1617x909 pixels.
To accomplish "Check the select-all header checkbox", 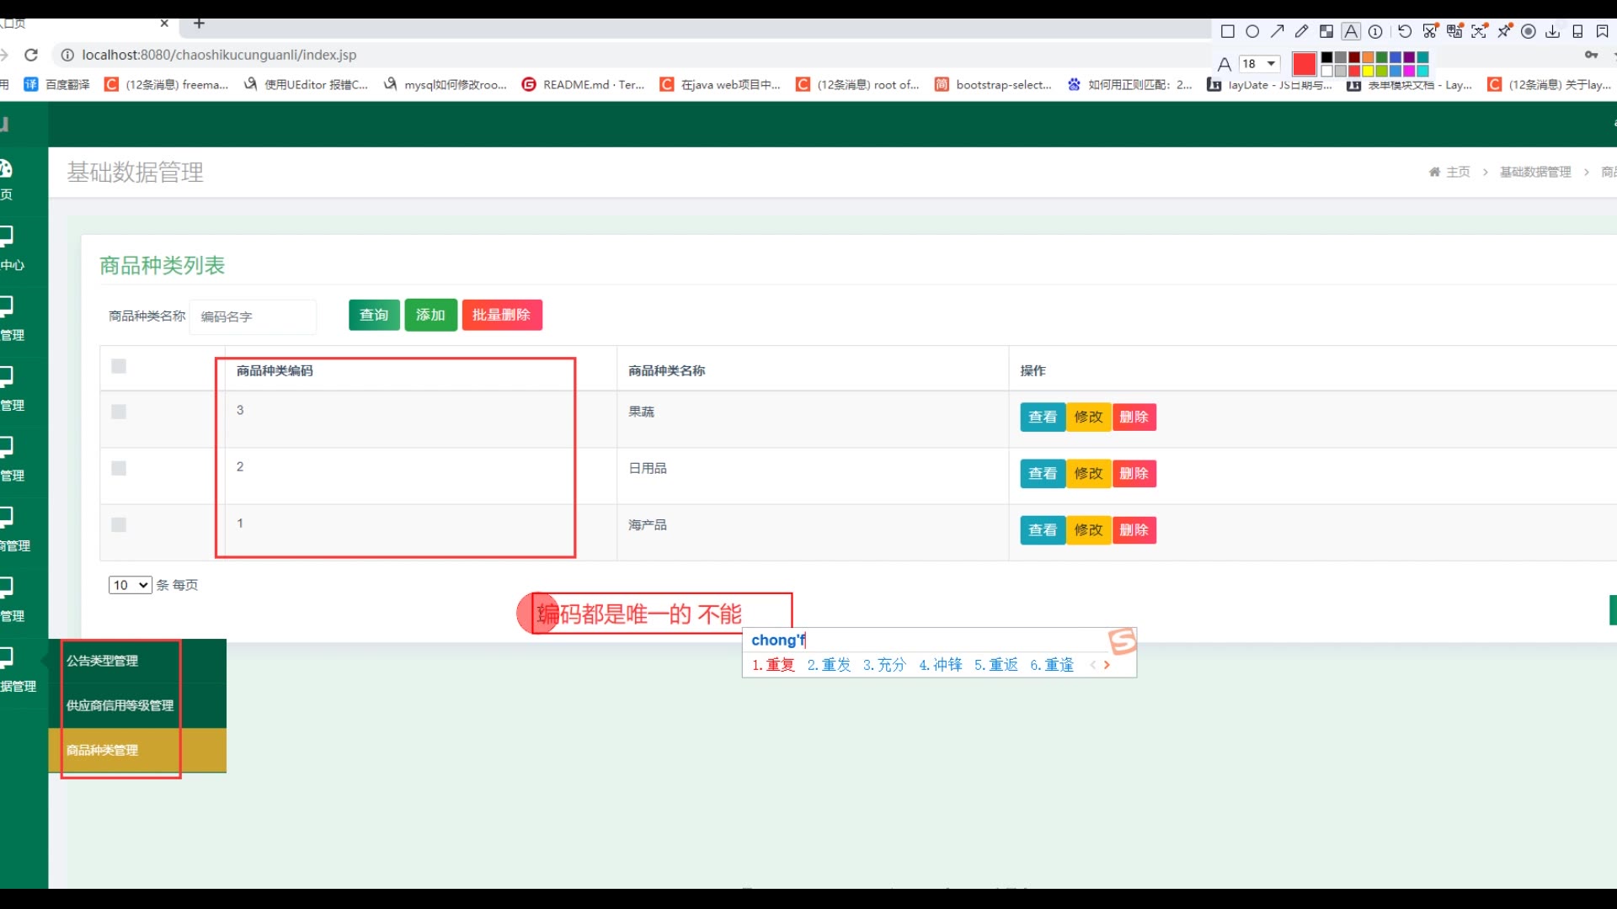I will (119, 366).
